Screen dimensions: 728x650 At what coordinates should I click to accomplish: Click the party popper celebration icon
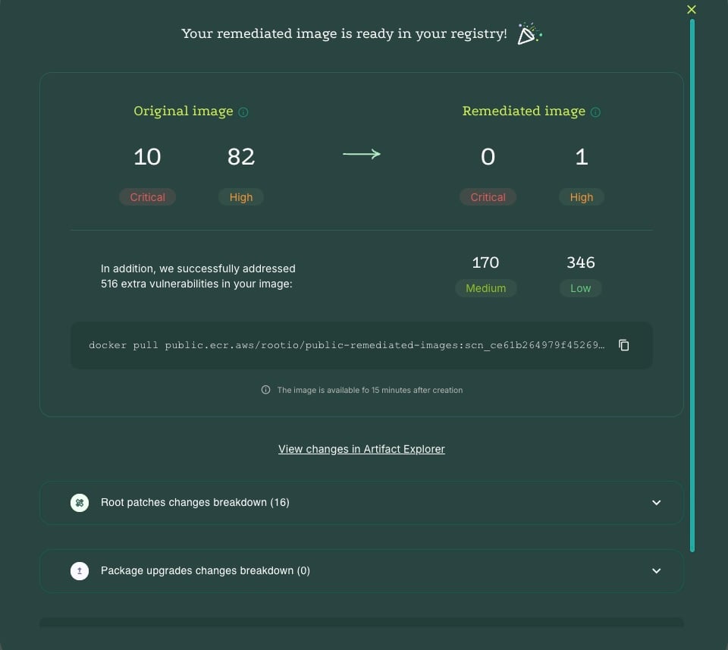tap(529, 34)
